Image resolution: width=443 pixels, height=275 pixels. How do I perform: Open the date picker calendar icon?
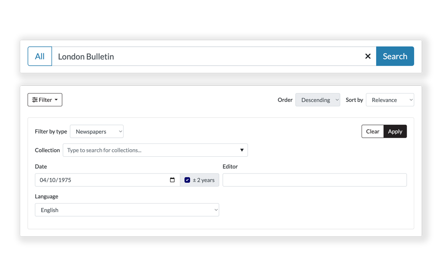[172, 180]
